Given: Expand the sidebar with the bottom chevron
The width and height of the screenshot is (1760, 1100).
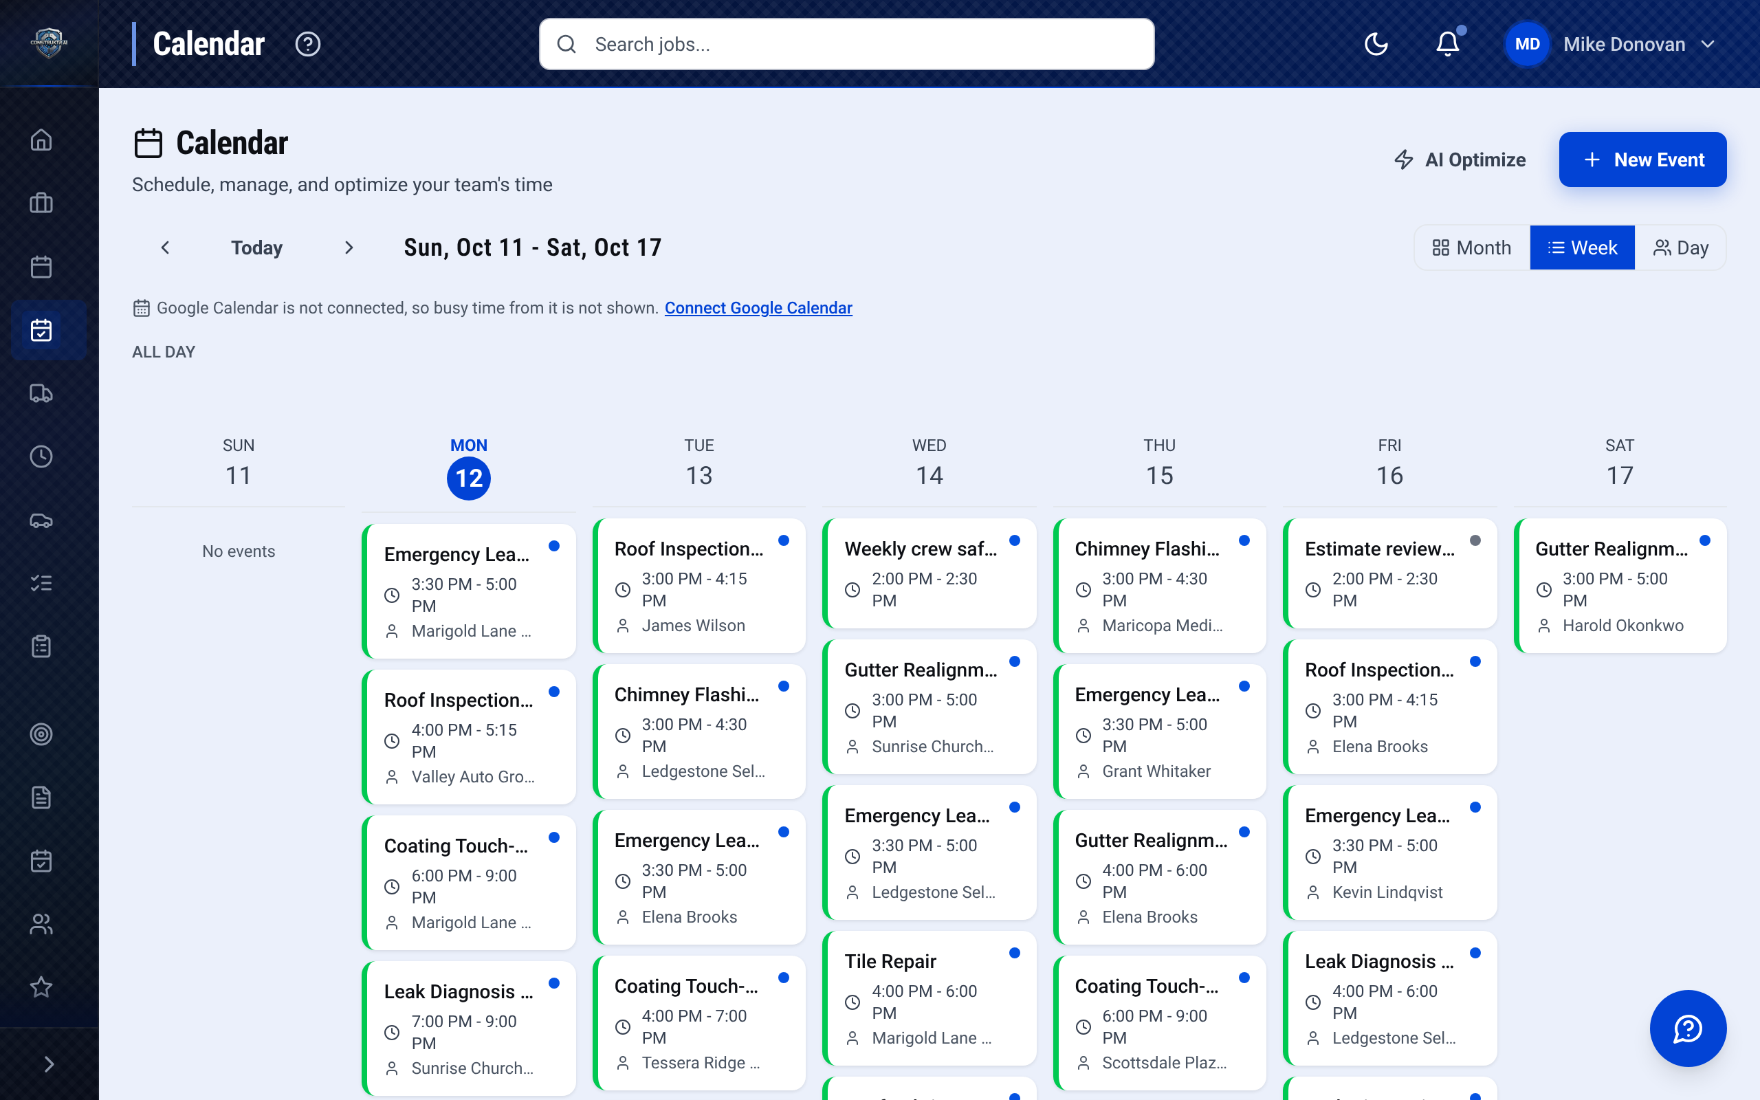Looking at the screenshot, I should point(49,1064).
